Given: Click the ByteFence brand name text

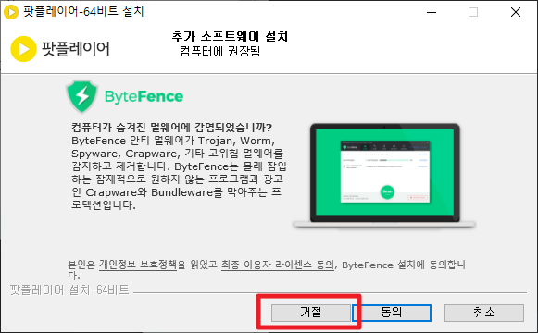Looking at the screenshot, I should click(144, 96).
